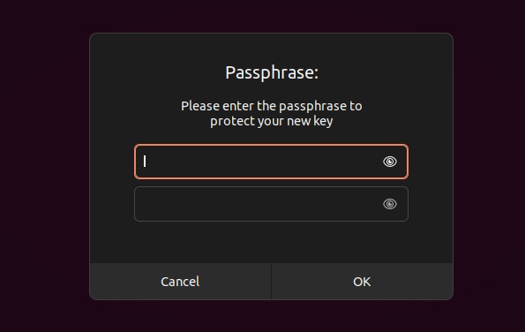Click empty dialog area above Cancel button
525x332 pixels.
click(x=180, y=243)
